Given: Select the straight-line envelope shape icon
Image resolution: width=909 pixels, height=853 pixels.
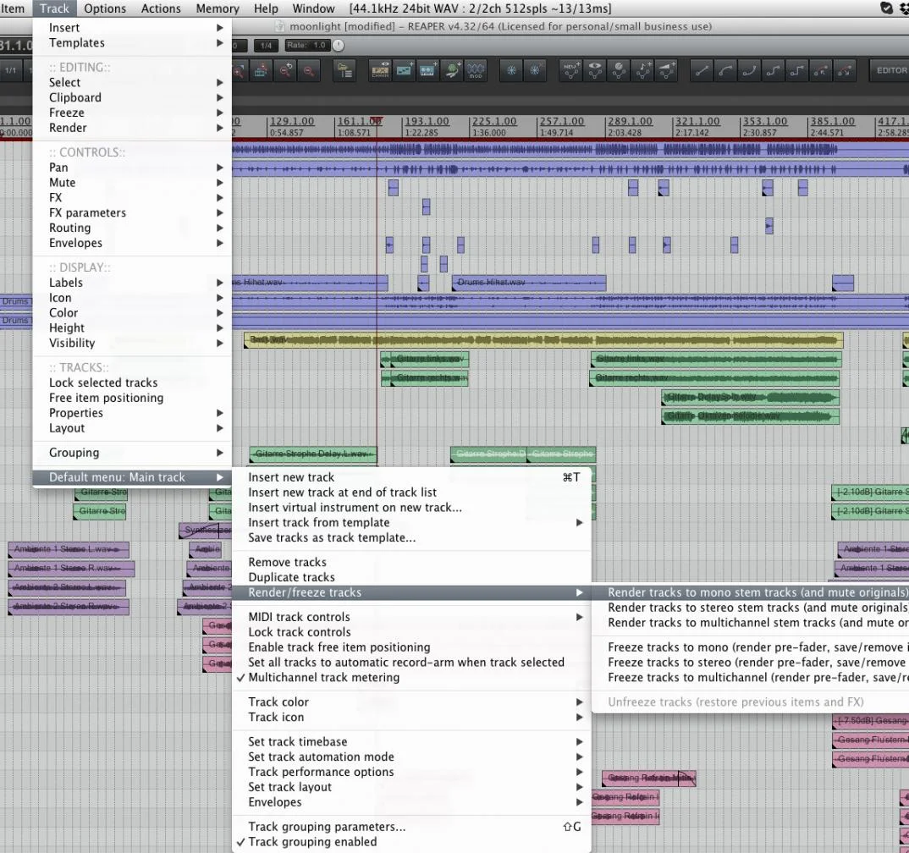Looking at the screenshot, I should pos(702,71).
